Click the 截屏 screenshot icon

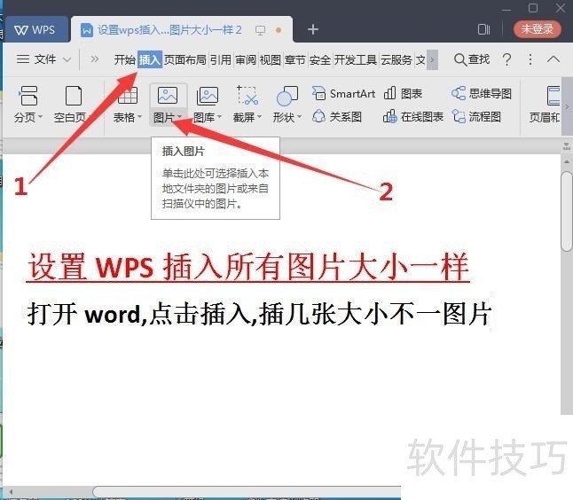(247, 96)
